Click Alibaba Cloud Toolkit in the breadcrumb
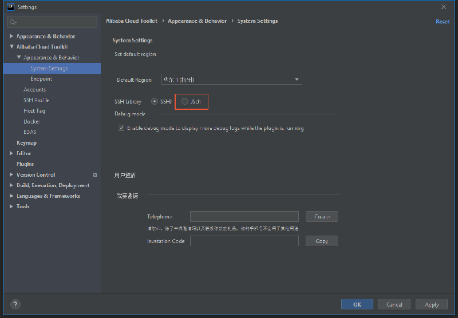Image resolution: width=458 pixels, height=318 pixels. pos(132,21)
